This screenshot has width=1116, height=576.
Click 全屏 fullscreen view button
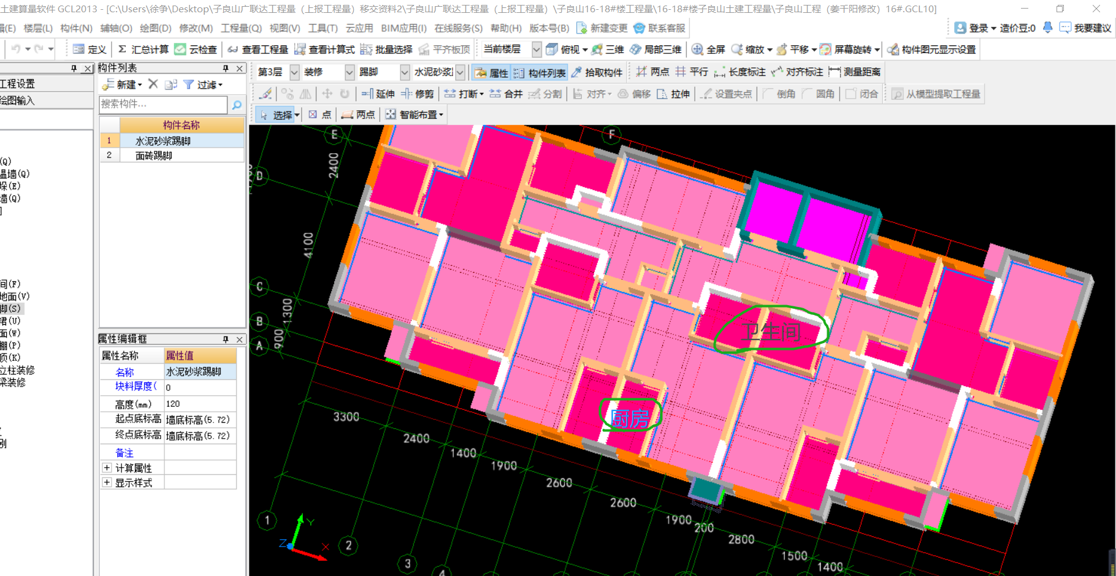(708, 50)
